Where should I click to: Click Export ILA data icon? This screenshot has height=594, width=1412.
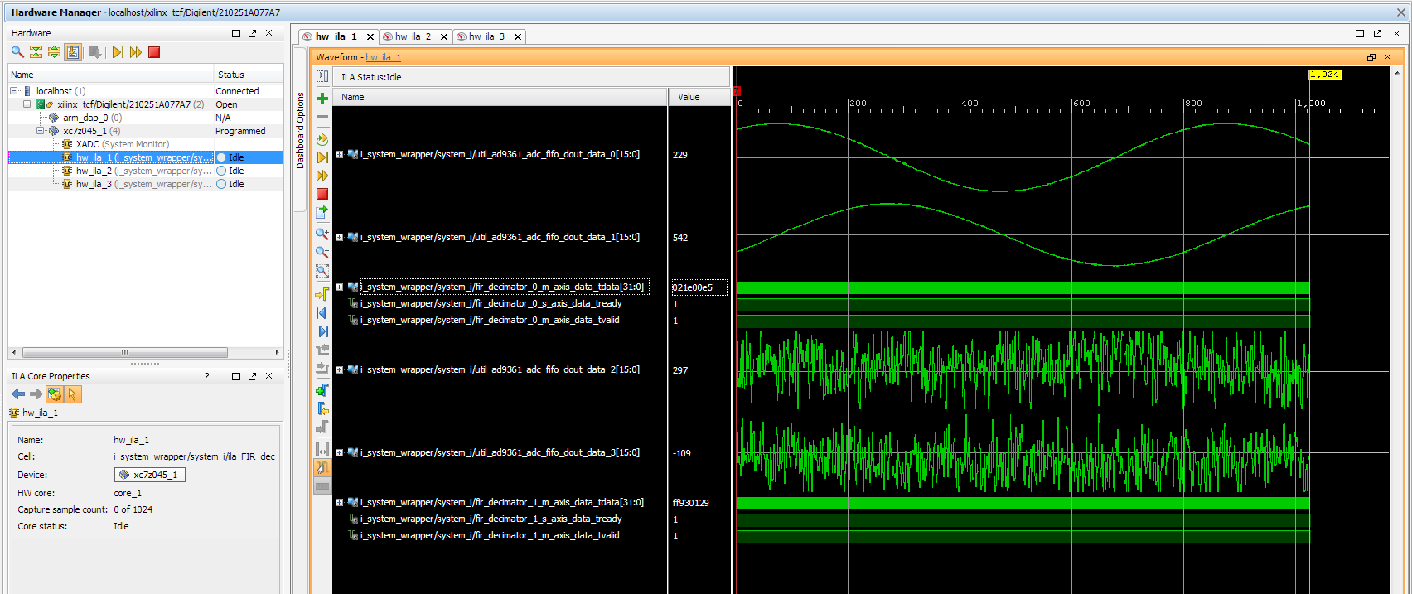tap(322, 212)
